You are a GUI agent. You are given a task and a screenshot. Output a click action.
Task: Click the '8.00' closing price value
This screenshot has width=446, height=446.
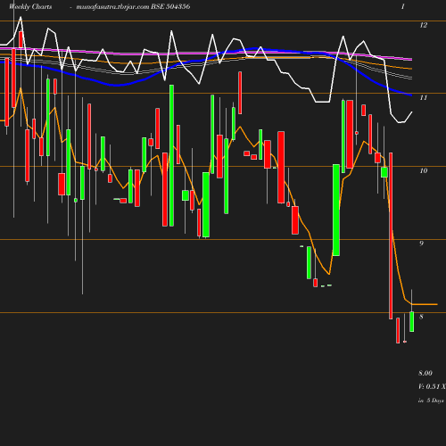click(x=425, y=373)
